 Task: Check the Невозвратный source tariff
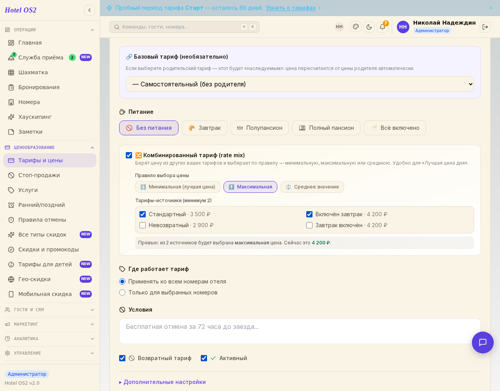pos(143,225)
